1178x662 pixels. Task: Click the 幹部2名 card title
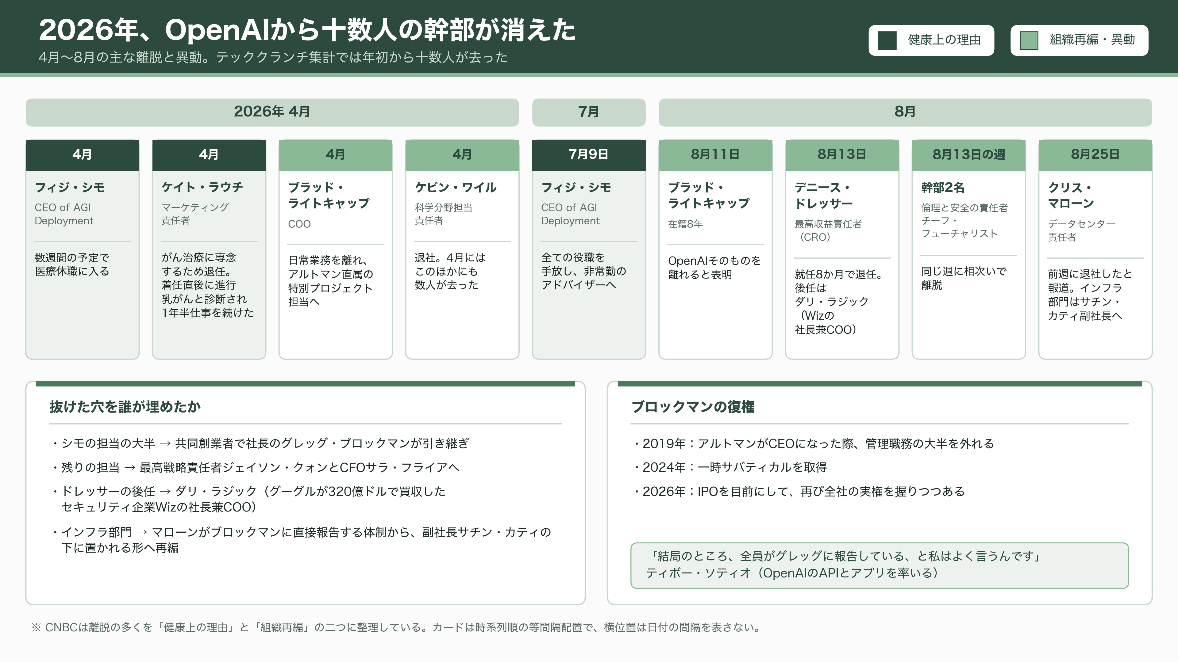point(942,187)
